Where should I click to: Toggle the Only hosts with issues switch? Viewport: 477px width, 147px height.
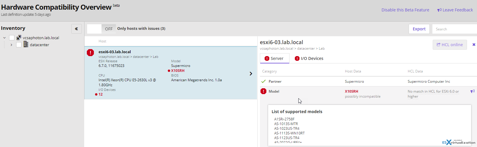point(102,29)
